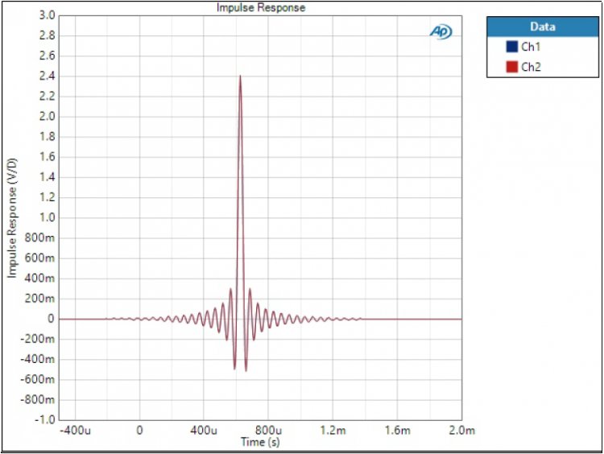Image resolution: width=604 pixels, height=454 pixels.
Task: Click the Impulse Response (V/D) axis label
Action: (x=12, y=217)
